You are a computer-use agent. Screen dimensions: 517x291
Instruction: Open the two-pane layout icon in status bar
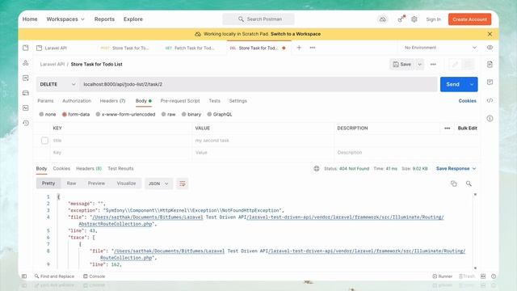coord(483,276)
